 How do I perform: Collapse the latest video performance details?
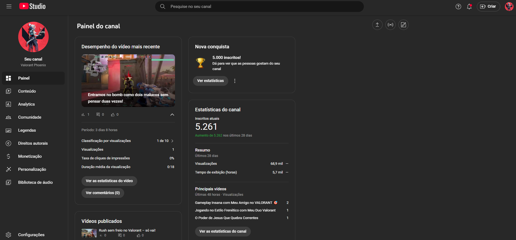click(x=172, y=115)
